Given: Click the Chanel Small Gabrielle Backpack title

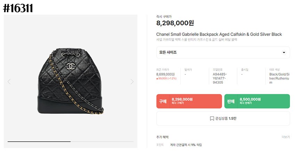Looking at the screenshot, I should pos(219,34).
